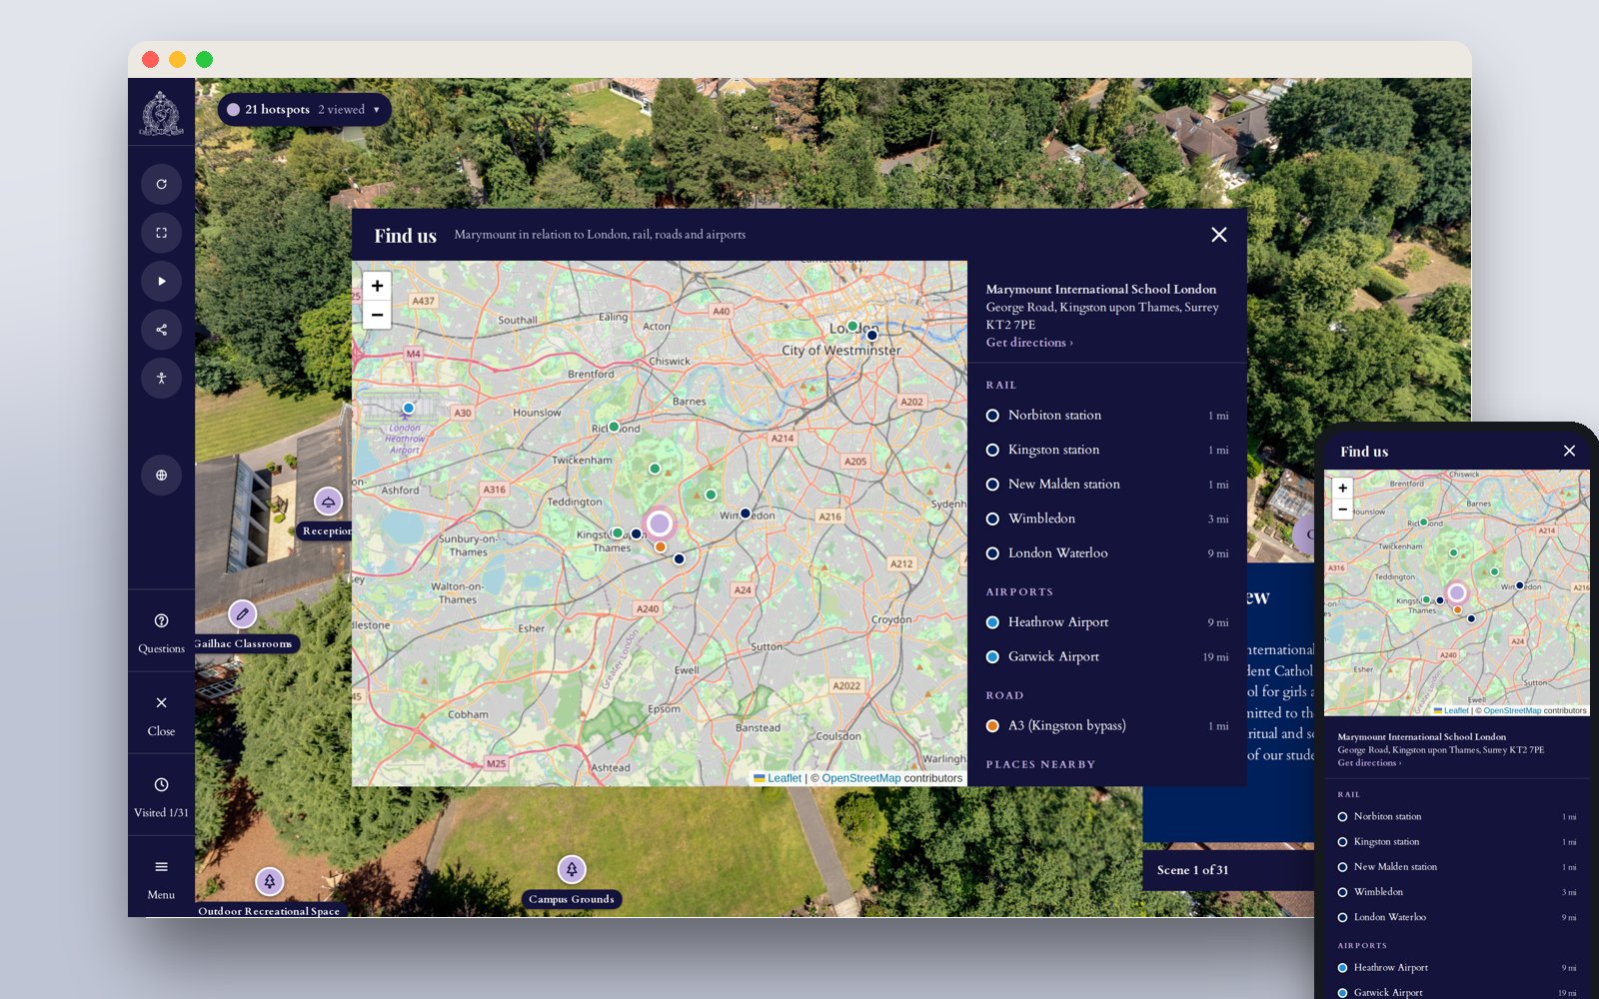Open the Menu hamburger button
Screen dimensions: 1599x999
[x=161, y=878]
